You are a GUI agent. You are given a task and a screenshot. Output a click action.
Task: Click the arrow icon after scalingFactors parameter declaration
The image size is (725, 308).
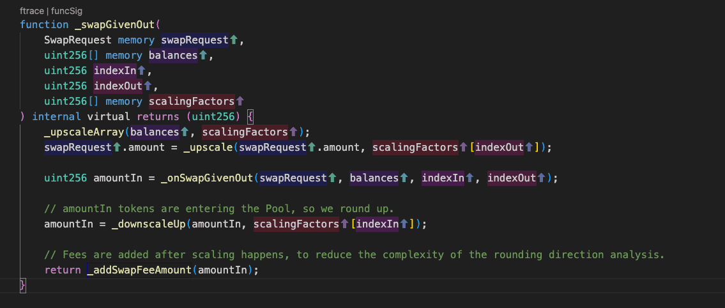(x=240, y=102)
